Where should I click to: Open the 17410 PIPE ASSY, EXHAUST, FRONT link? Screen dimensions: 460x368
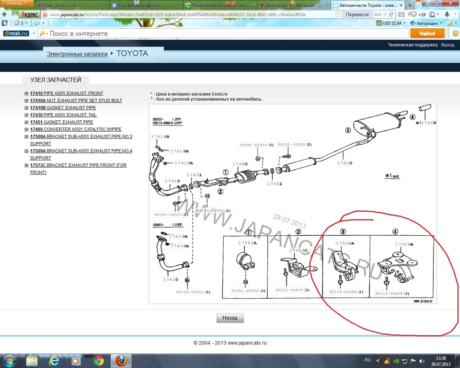tap(67, 93)
